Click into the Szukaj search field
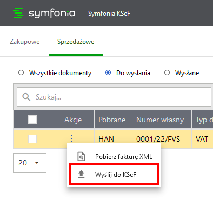This screenshot has width=213, height=199. pos(114,97)
